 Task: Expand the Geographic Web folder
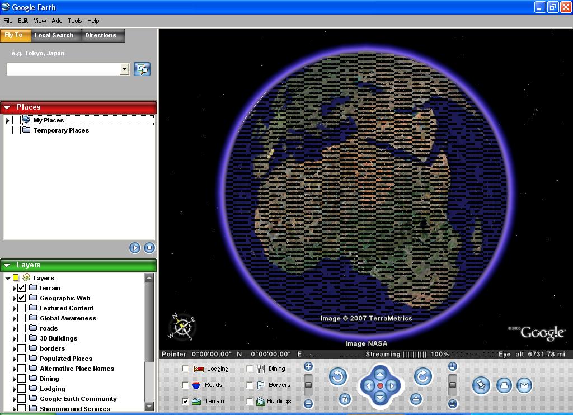click(x=14, y=298)
